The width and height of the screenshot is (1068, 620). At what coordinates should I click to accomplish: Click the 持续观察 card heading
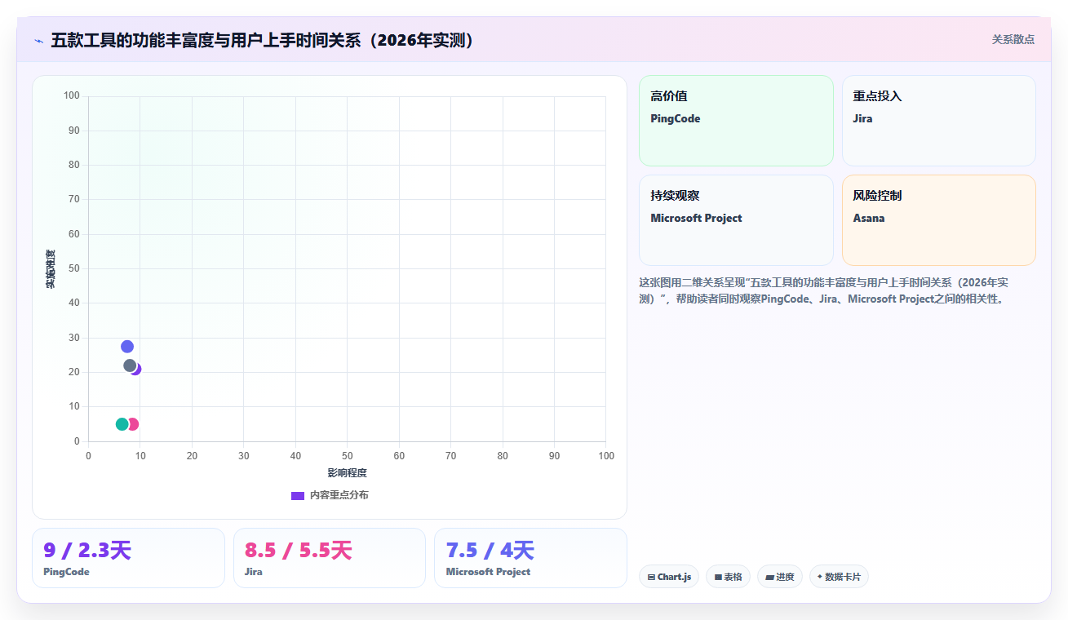click(675, 196)
